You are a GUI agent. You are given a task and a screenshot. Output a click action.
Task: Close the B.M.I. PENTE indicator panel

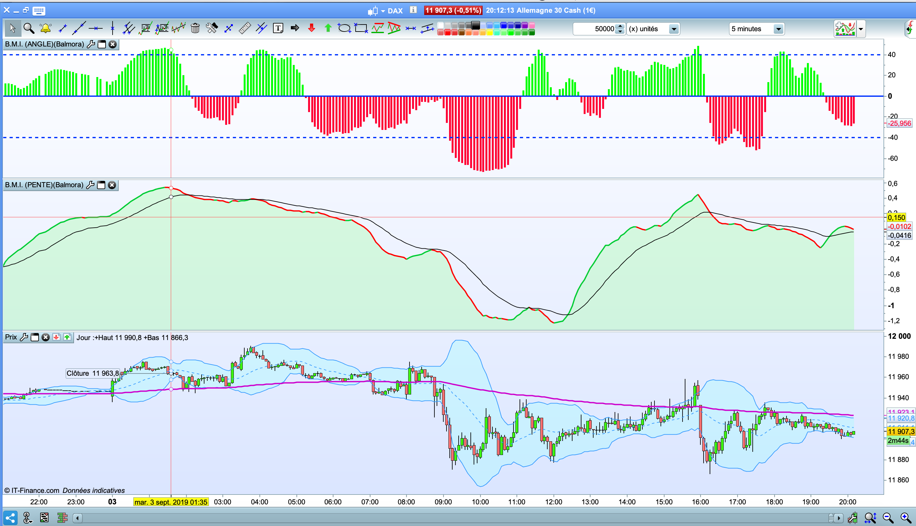[x=112, y=185]
